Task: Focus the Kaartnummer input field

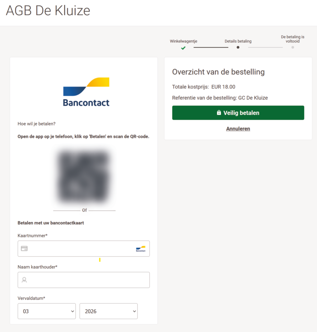Action: click(x=81, y=249)
